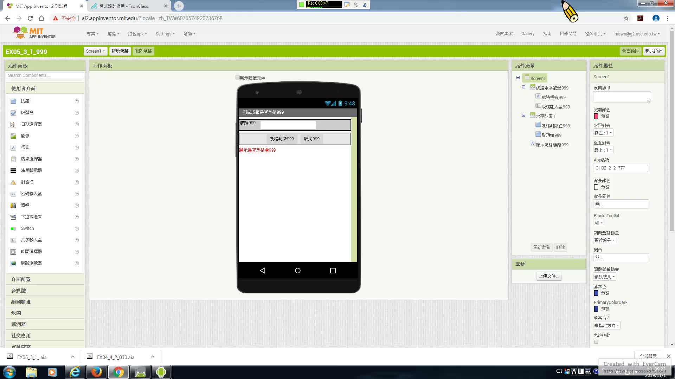Open the 連線 menu
The width and height of the screenshot is (675, 379).
[x=113, y=34]
